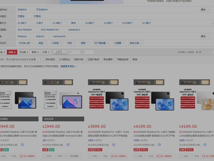Screen dimensions: 214x161
Task: Click 关注 heart on the ¥3899.00 product
Action: [x=104, y=156]
